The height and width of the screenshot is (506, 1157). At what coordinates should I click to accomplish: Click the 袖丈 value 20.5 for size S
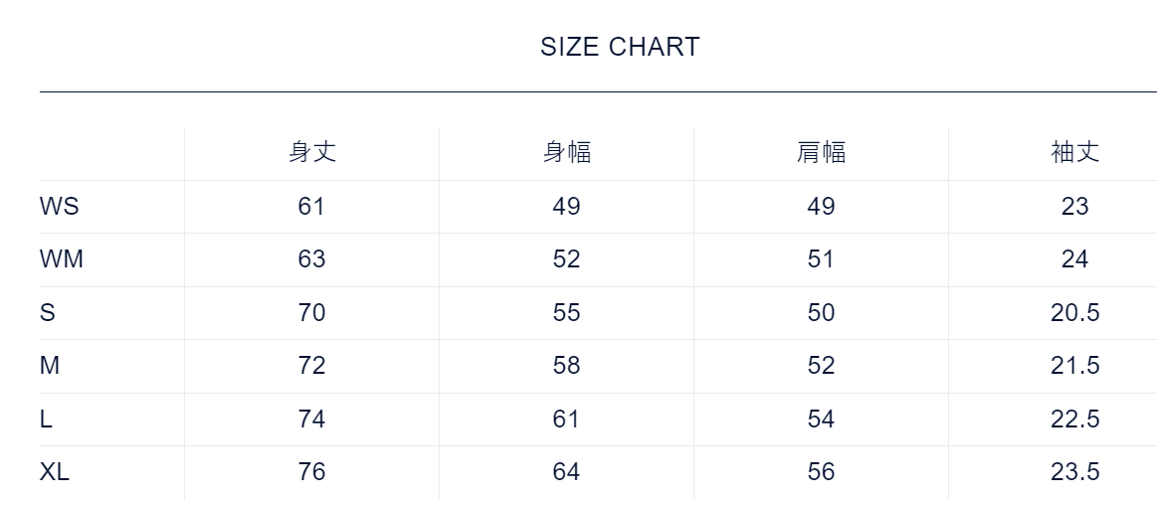1075,313
